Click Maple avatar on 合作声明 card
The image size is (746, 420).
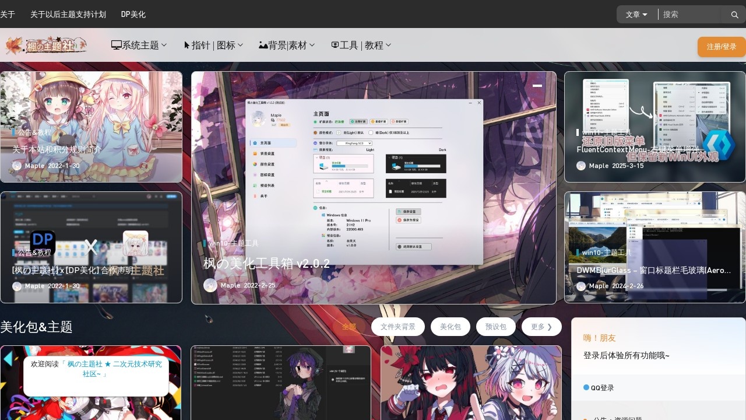(17, 286)
